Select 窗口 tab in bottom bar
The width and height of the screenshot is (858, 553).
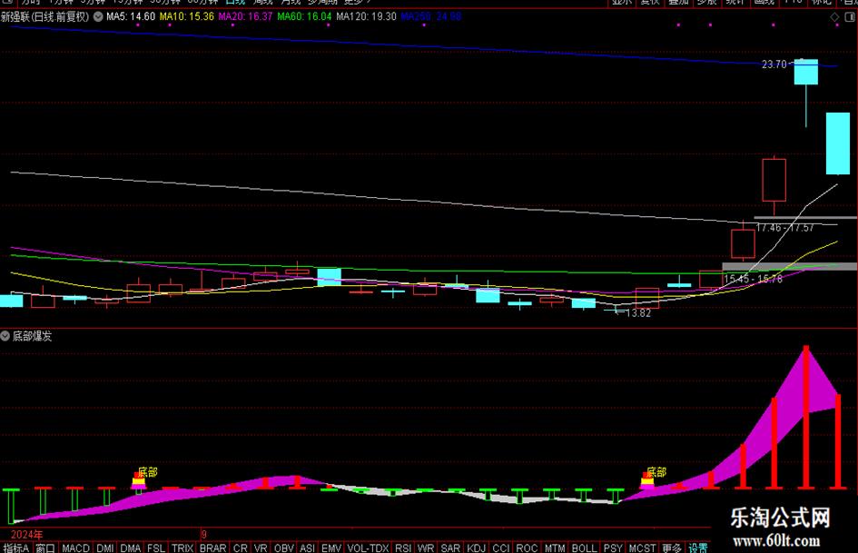(x=45, y=548)
